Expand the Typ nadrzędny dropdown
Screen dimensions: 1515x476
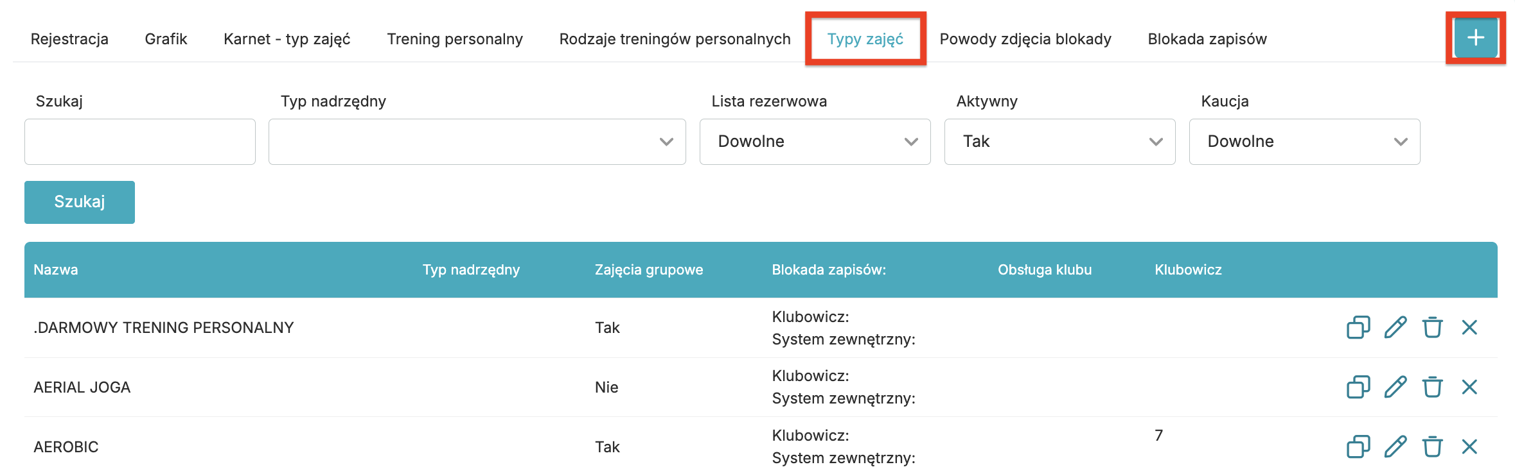477,142
